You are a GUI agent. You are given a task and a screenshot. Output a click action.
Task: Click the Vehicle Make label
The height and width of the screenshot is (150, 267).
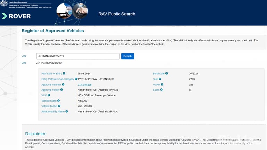click(49, 101)
